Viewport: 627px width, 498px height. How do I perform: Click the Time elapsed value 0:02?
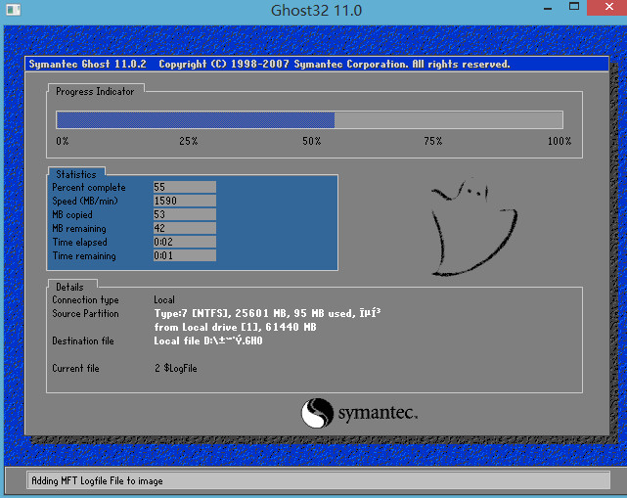[x=184, y=242]
